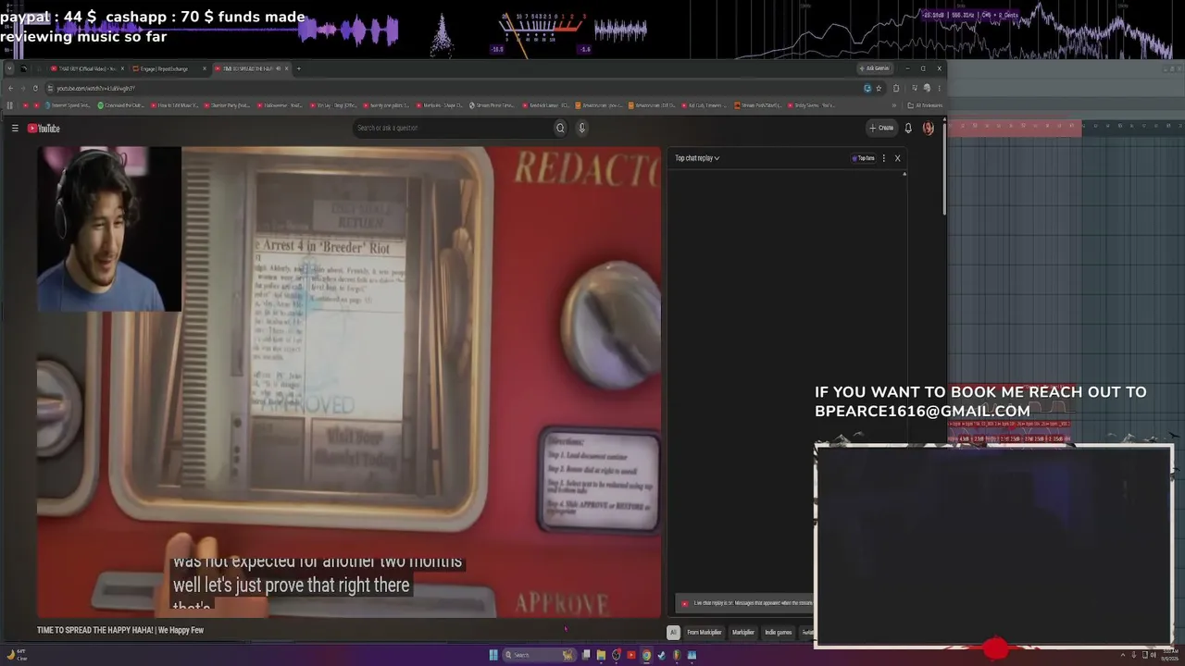This screenshot has width=1185, height=666.
Task: Open the Ask Gemini button
Action: (874, 68)
